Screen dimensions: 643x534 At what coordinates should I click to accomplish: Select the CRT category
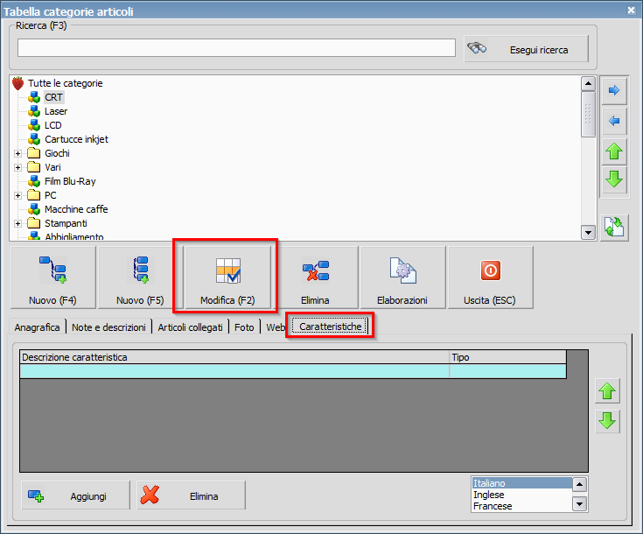[x=53, y=97]
